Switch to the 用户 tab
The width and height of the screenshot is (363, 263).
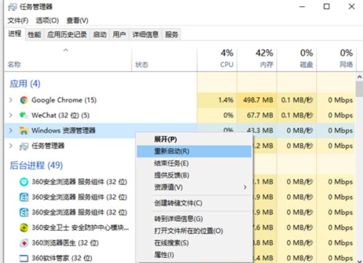coord(119,34)
